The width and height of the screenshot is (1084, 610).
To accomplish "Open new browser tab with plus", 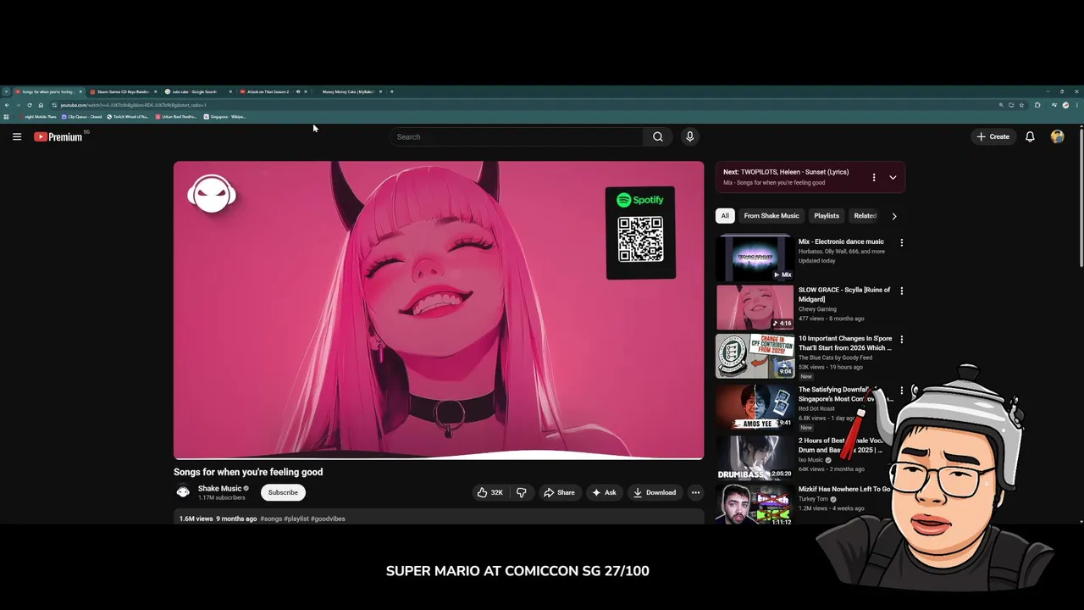I will (391, 91).
